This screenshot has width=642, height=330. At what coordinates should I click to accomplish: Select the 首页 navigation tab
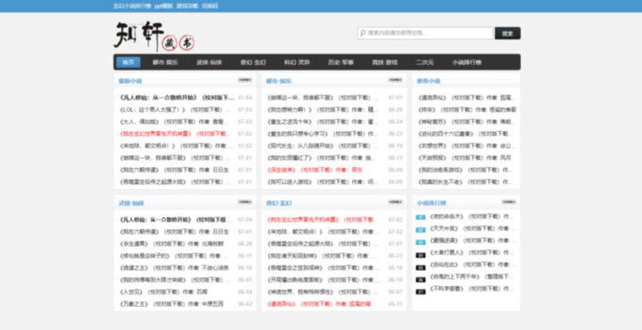tap(128, 62)
